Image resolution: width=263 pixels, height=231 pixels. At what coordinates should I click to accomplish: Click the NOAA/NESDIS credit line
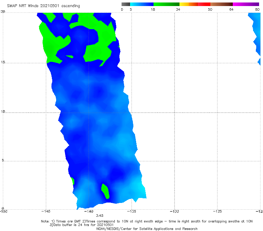click(147, 229)
